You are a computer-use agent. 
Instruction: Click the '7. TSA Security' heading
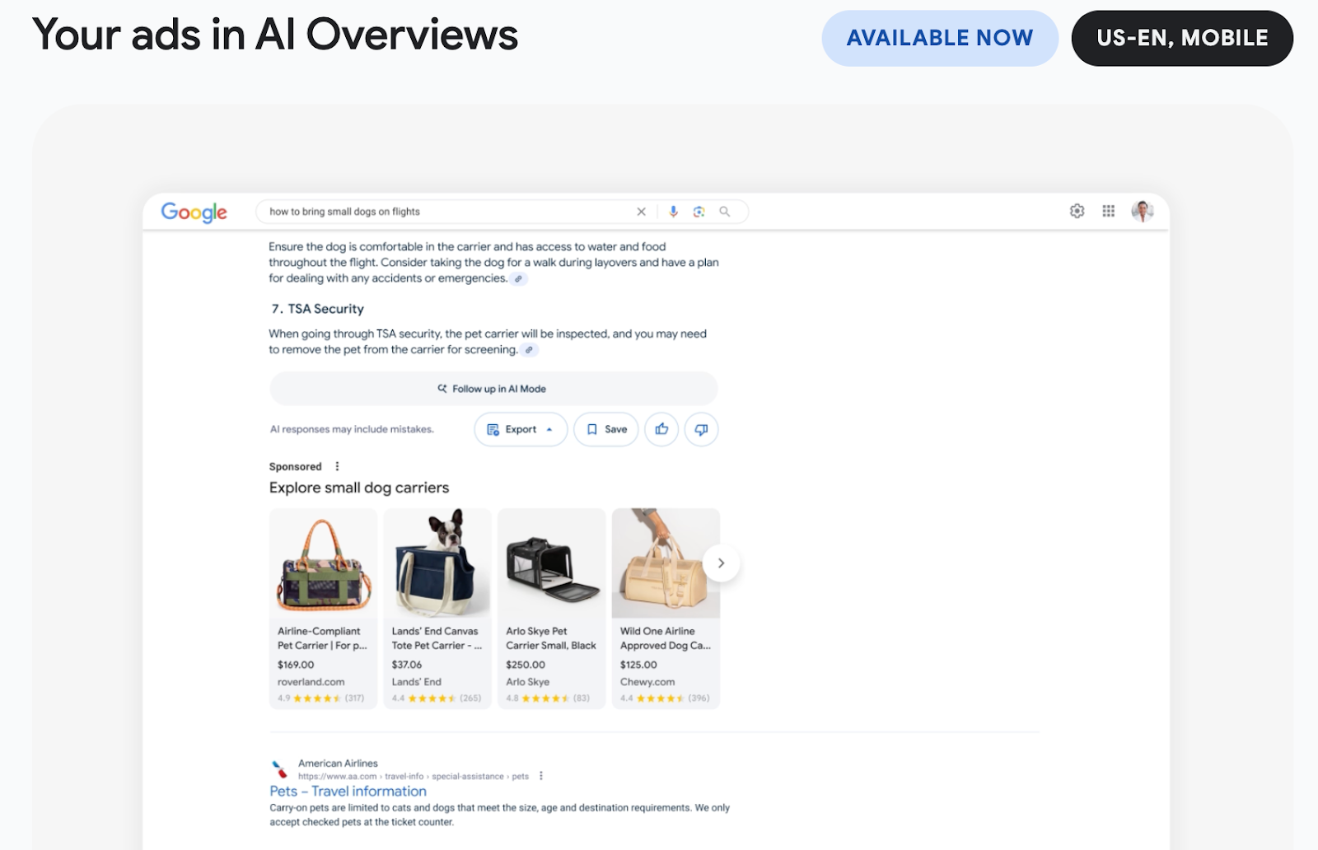tap(318, 309)
